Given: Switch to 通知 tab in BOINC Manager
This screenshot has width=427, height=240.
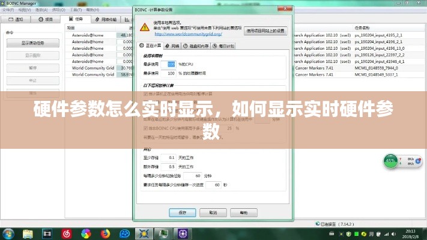Looking at the screenshot, I should pos(16,19).
